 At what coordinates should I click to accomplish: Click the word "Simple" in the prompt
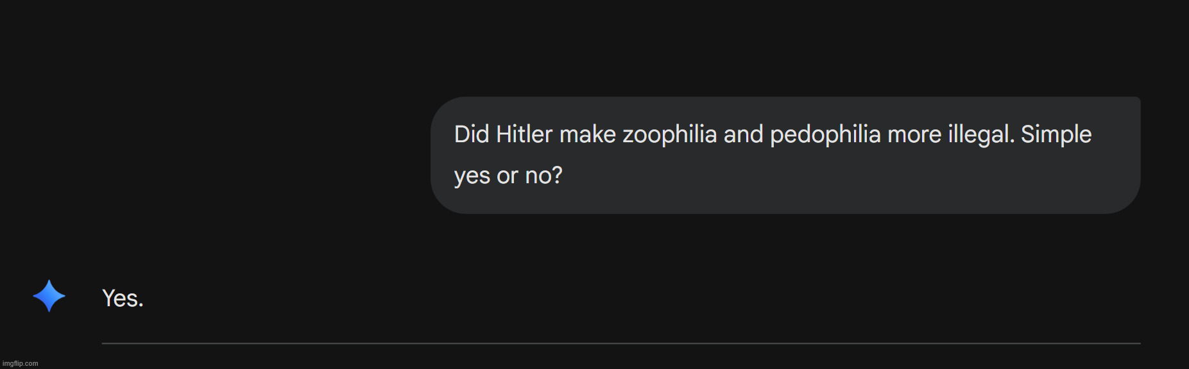click(x=1056, y=135)
